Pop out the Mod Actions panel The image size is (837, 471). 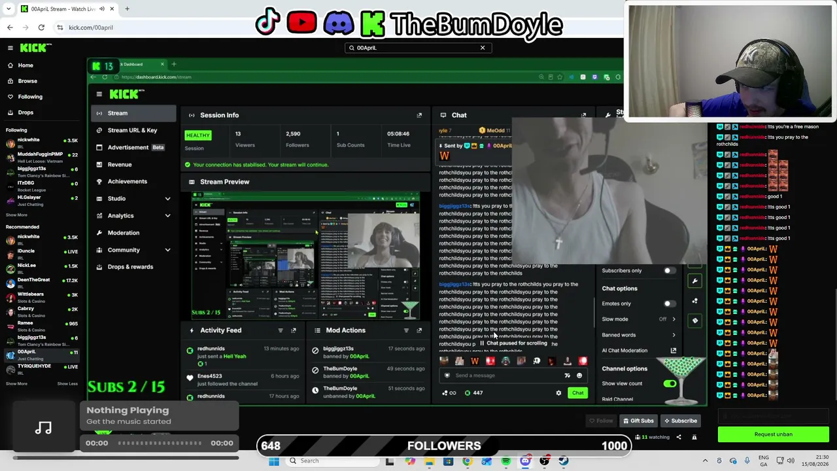coord(419,330)
